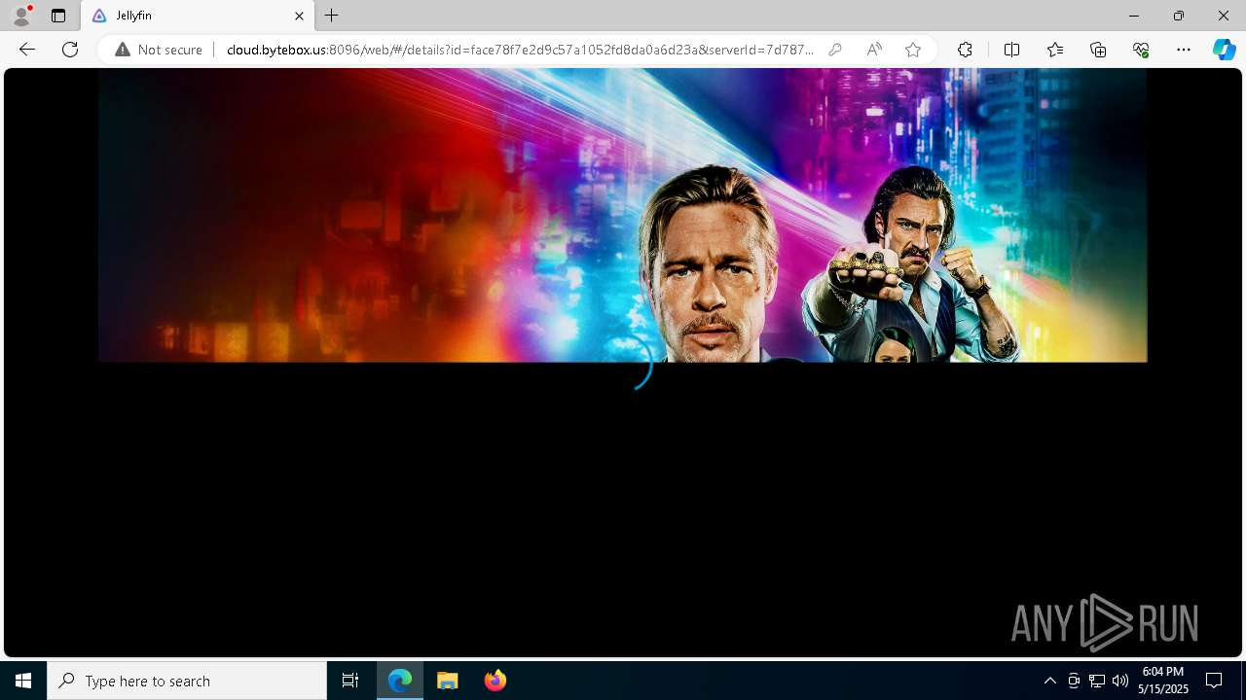The width and height of the screenshot is (1246, 700).
Task: Open Task View on the taskbar
Action: pos(350,681)
